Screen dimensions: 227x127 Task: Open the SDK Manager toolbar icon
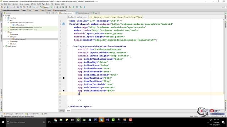[x=81, y=7]
